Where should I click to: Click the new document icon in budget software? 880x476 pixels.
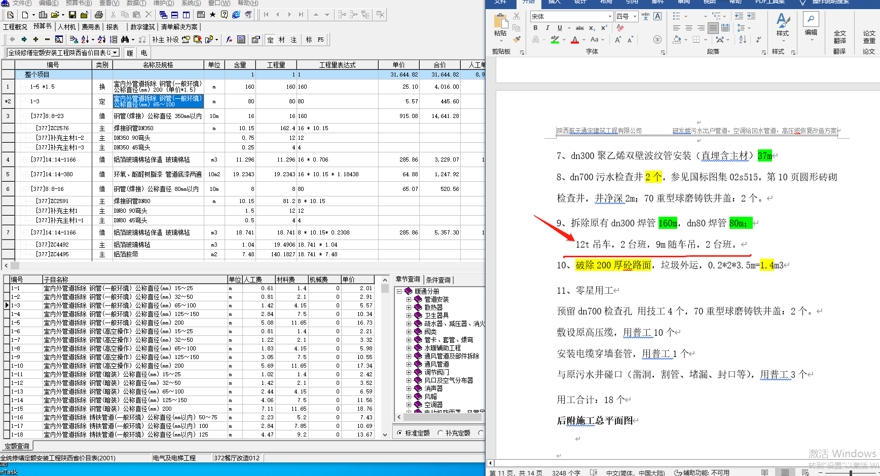25,15
